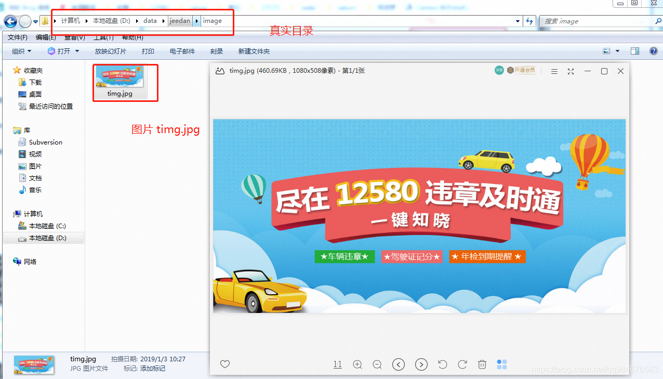Click 打印 in the toolbar

[x=148, y=51]
